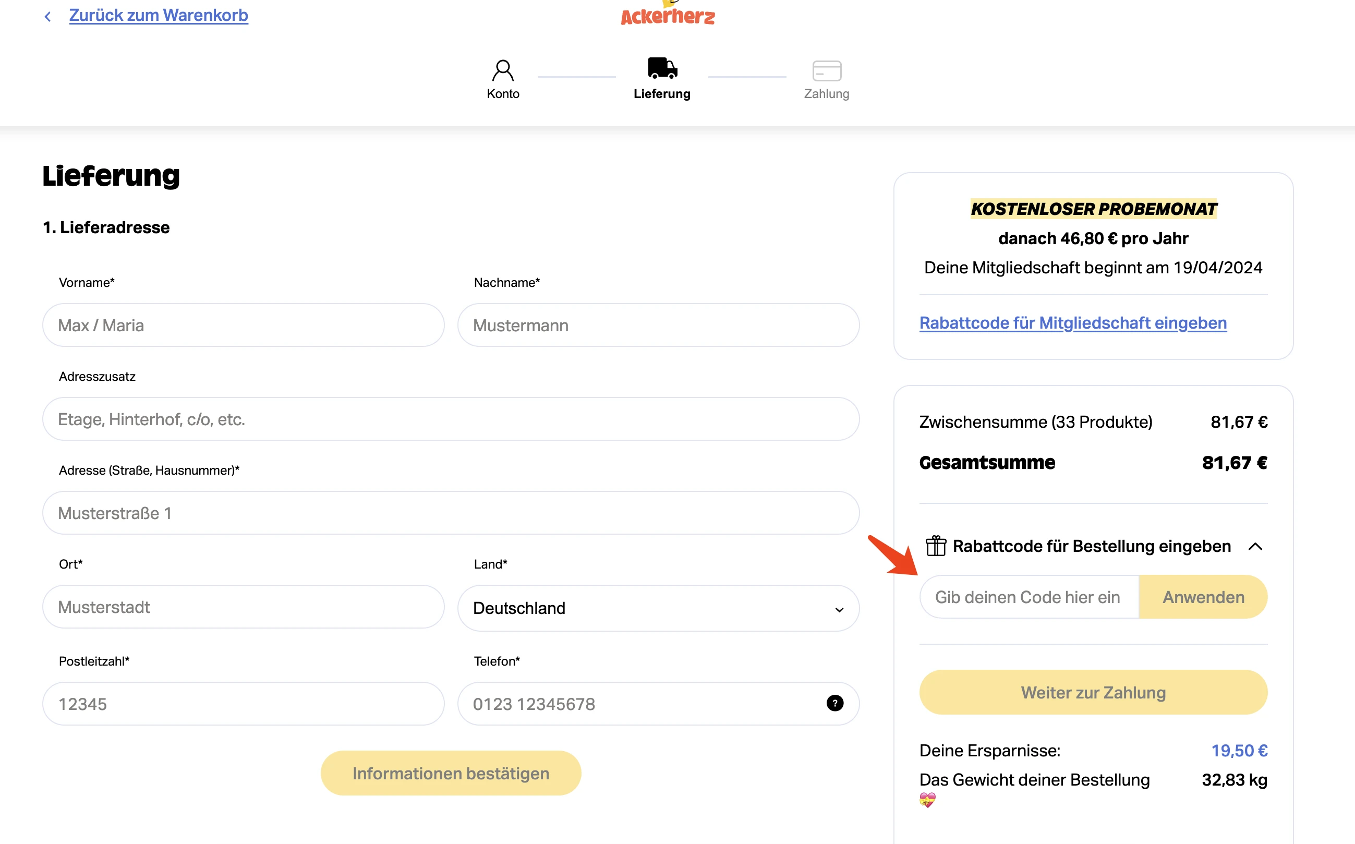1355x844 pixels.
Task: Open the Land dropdown showing Deutschland
Action: (x=659, y=608)
